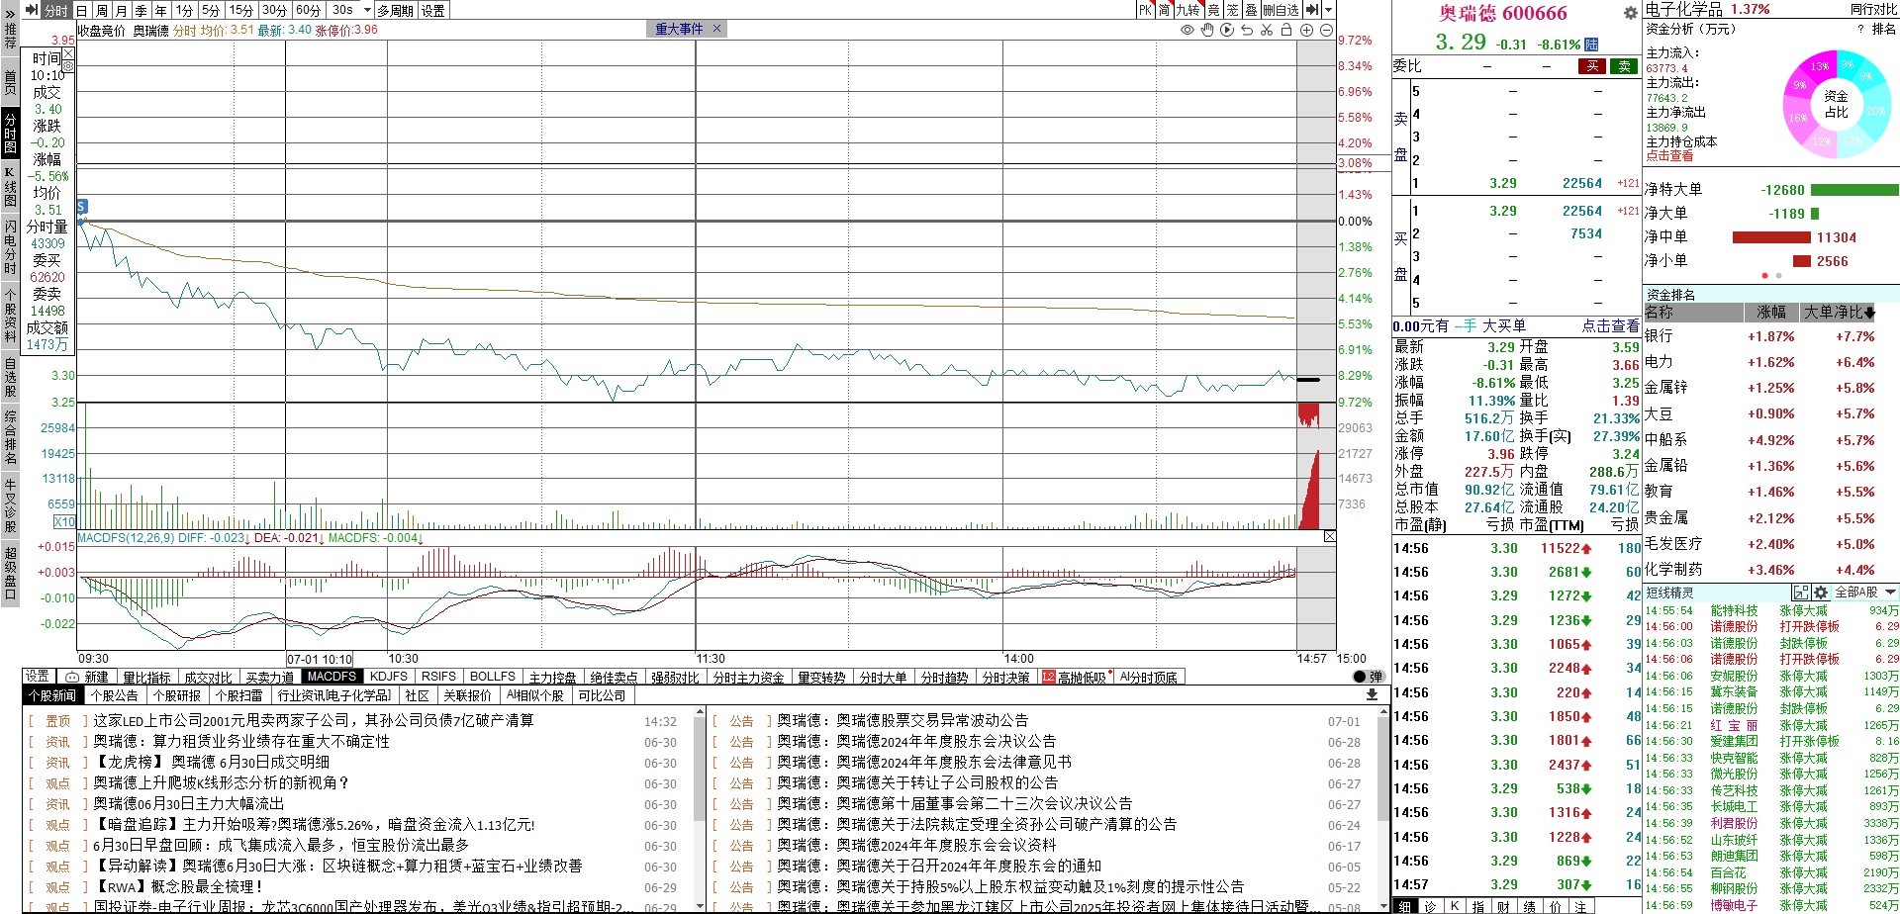Click the download arrow icon above news list
Viewport: 1900px width, 914px height.
coord(1372,695)
